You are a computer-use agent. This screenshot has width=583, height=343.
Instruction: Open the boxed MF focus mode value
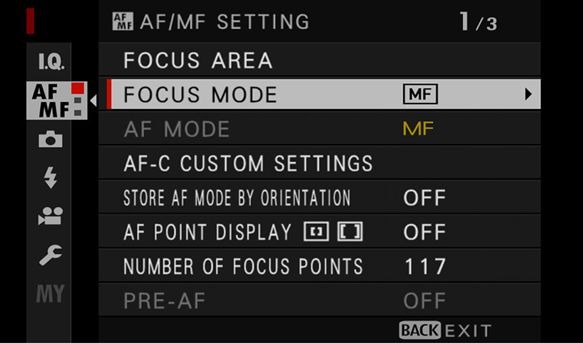(420, 94)
